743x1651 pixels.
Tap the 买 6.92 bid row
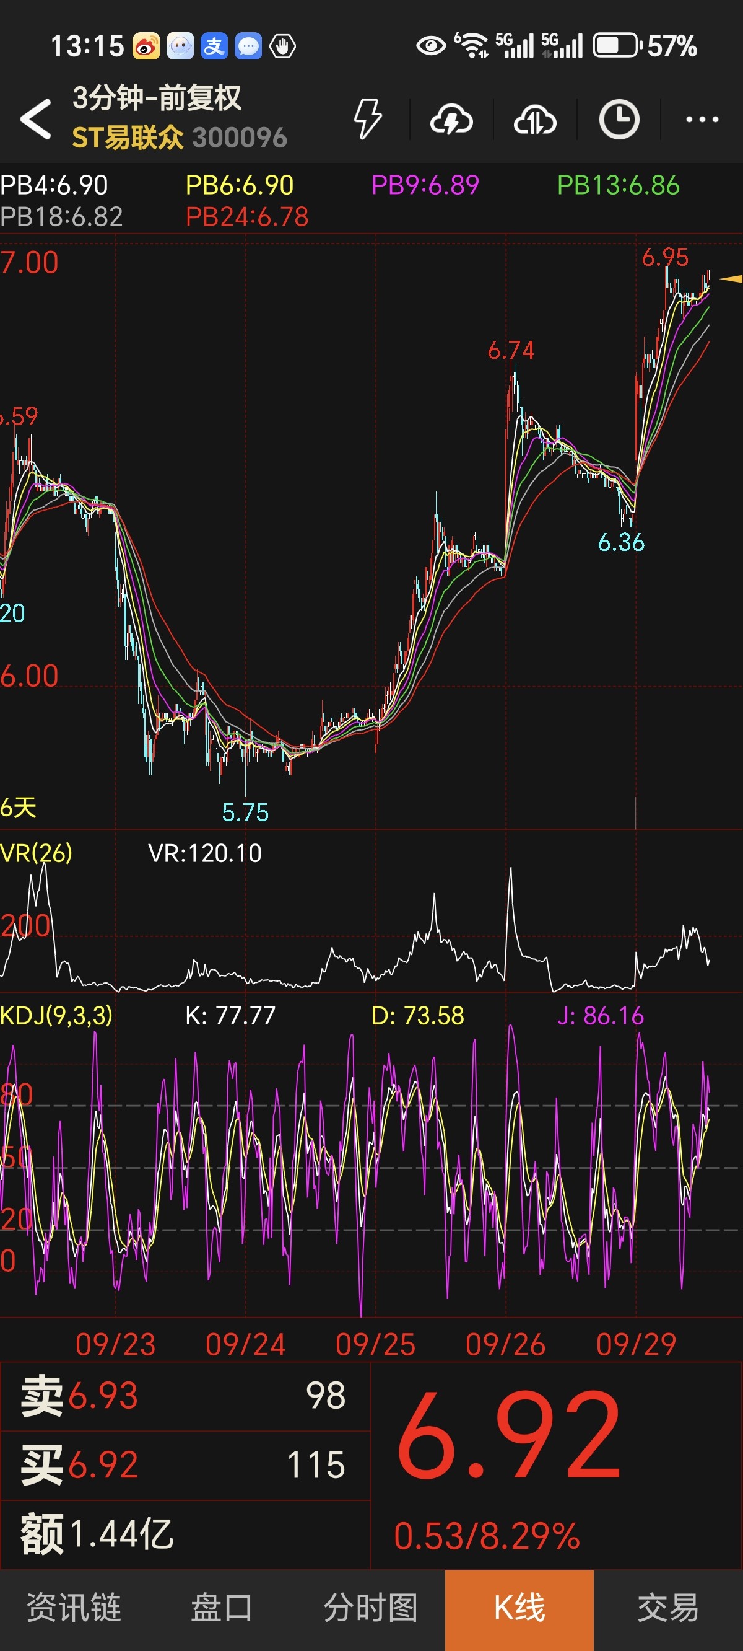coord(186,1465)
